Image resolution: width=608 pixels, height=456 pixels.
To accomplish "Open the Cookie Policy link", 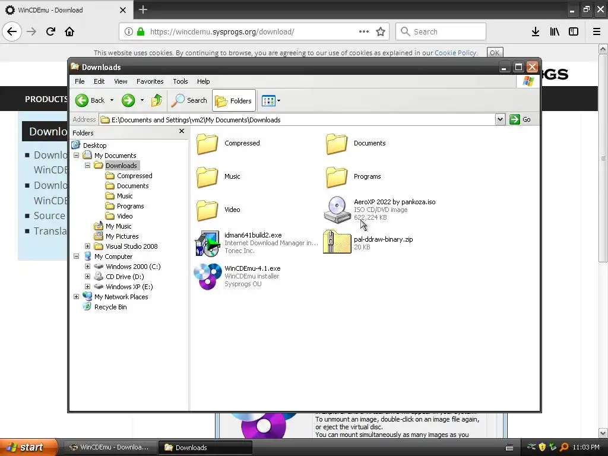I will 455,53.
